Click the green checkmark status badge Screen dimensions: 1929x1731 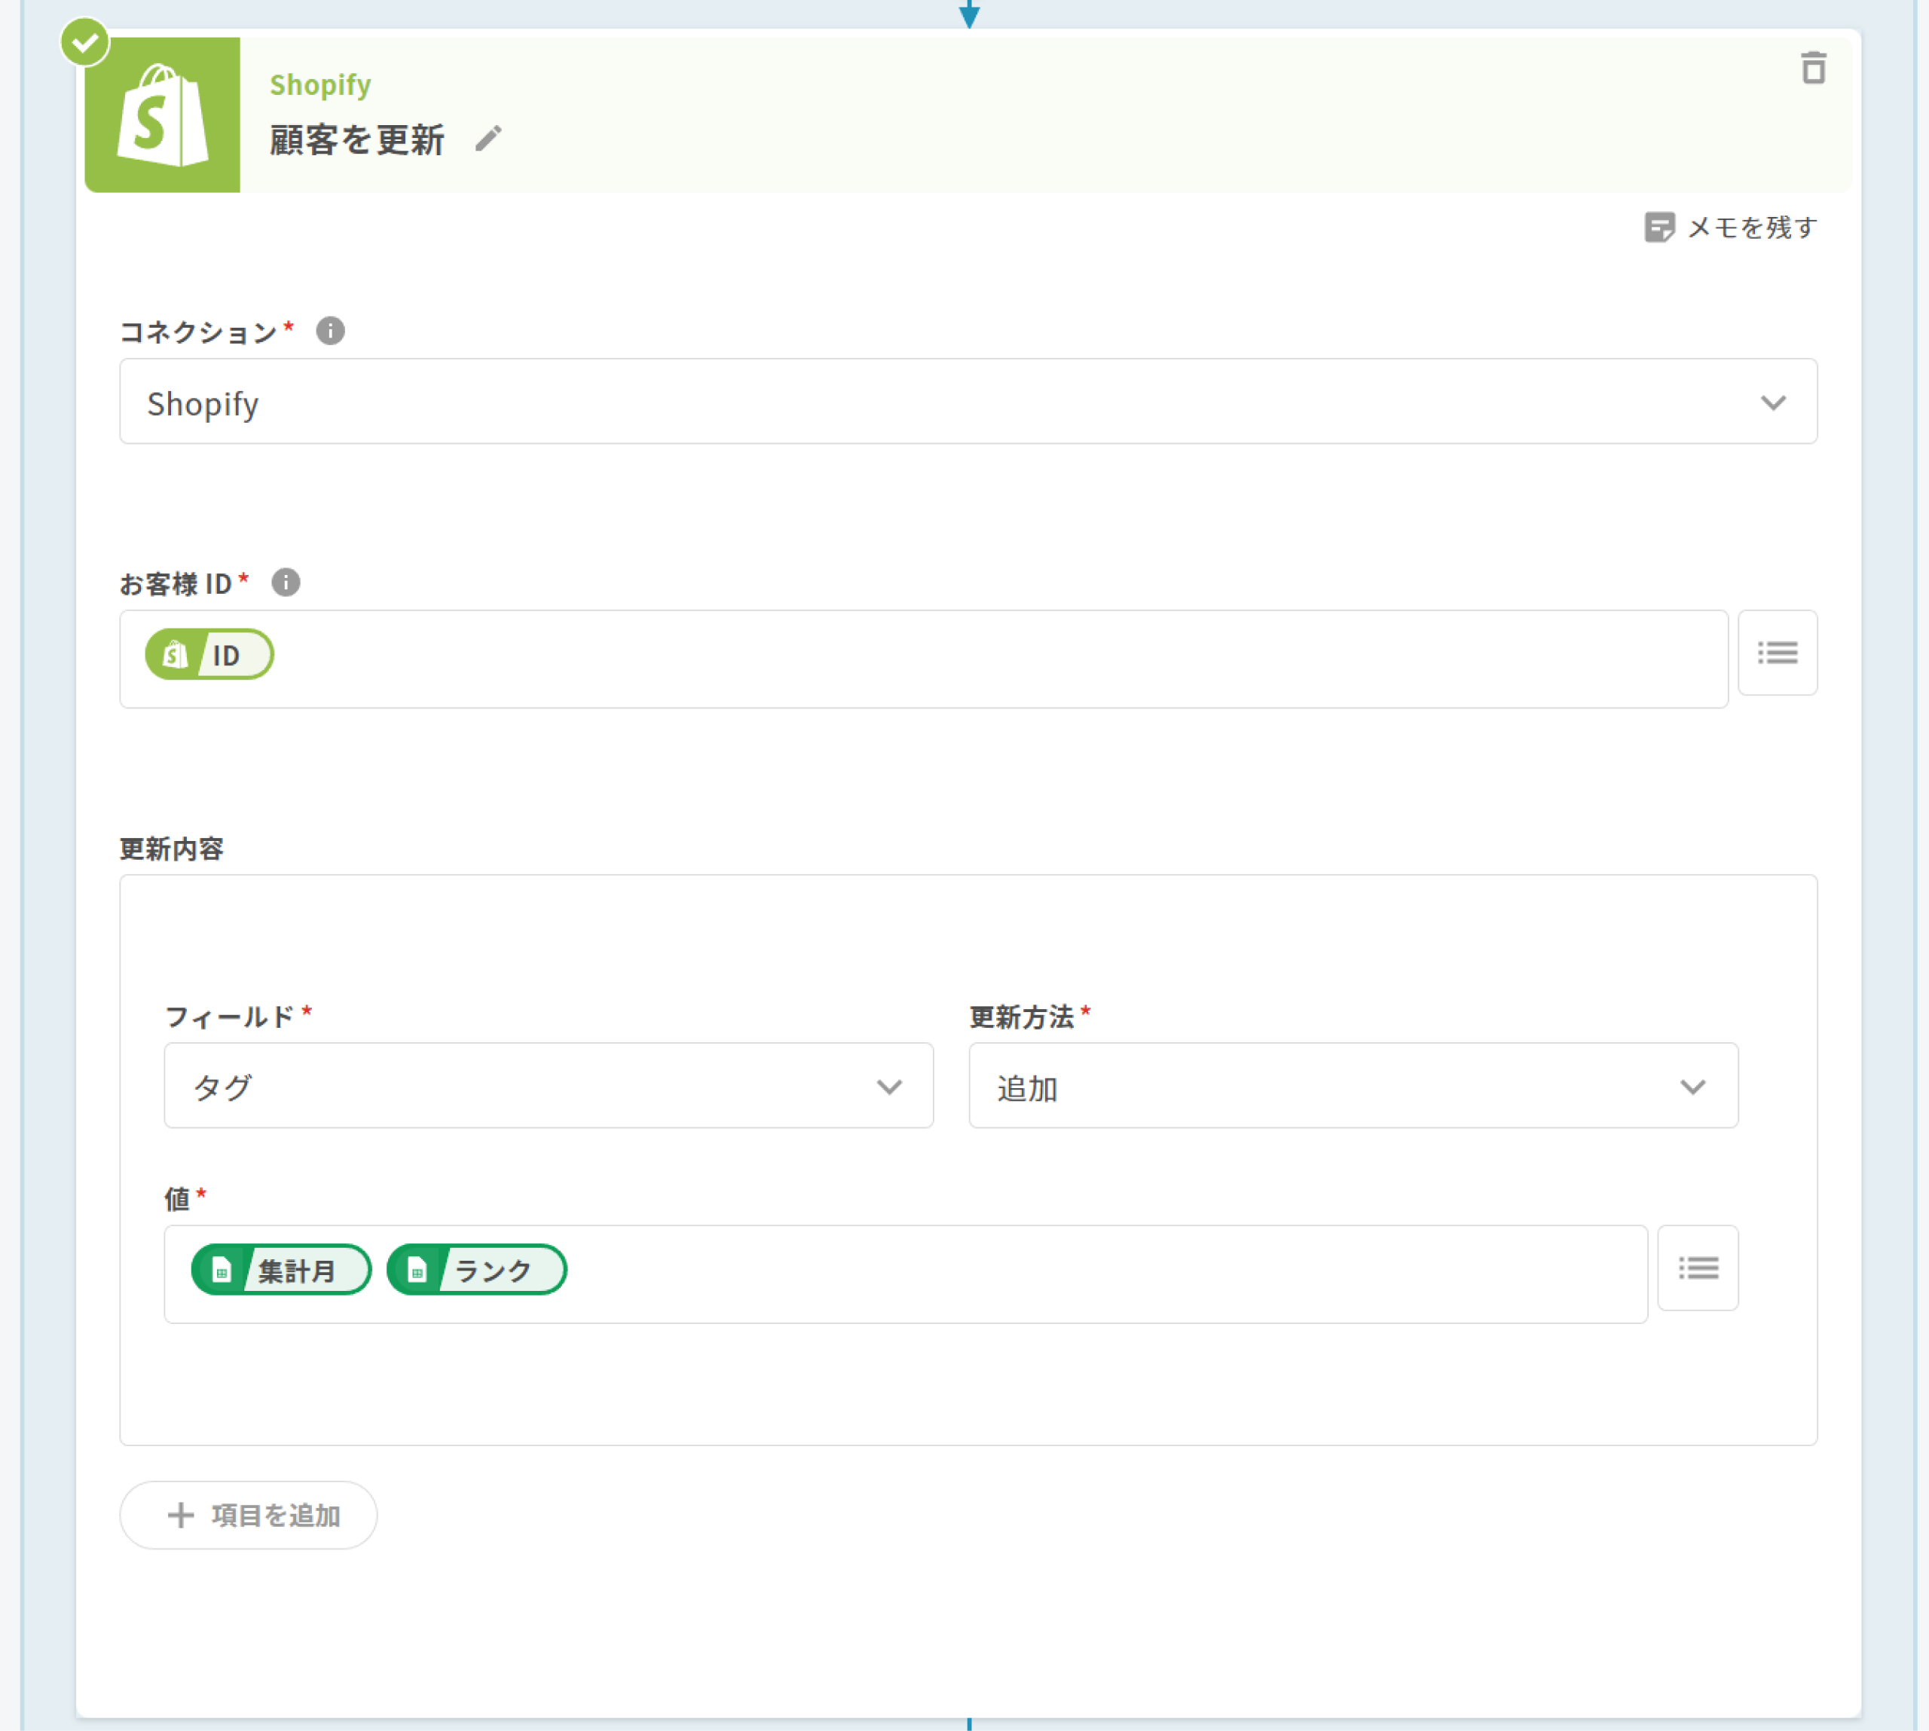point(84,43)
